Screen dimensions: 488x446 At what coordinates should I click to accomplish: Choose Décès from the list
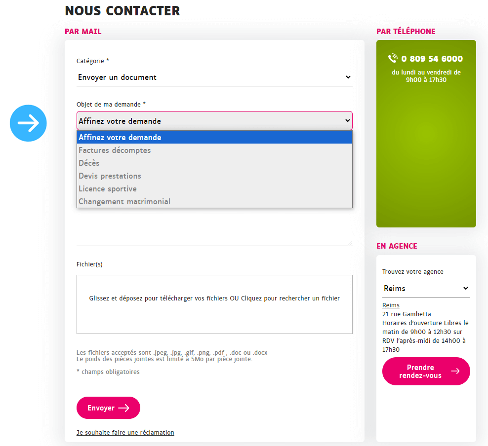(89, 163)
